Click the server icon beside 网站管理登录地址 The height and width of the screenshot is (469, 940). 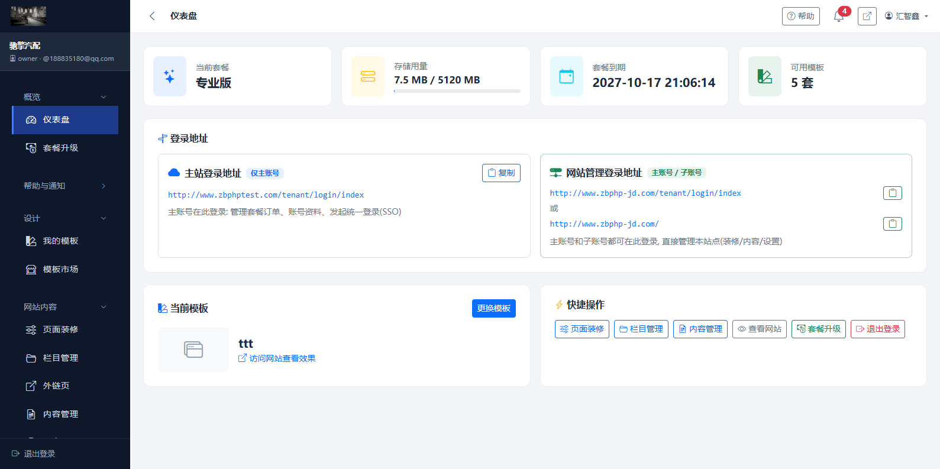point(556,173)
